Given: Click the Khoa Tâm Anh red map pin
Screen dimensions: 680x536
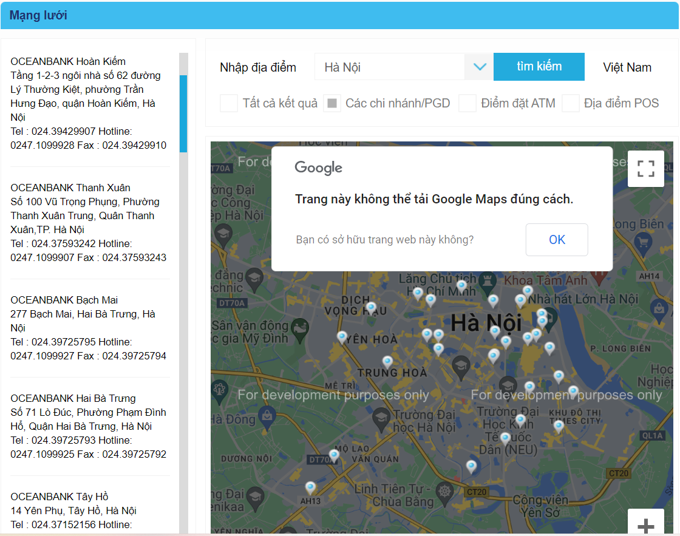Looking at the screenshot, I should (x=599, y=277).
